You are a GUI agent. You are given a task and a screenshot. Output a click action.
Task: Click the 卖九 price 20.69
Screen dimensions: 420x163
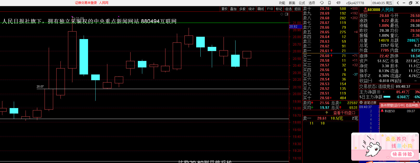(325, 13)
